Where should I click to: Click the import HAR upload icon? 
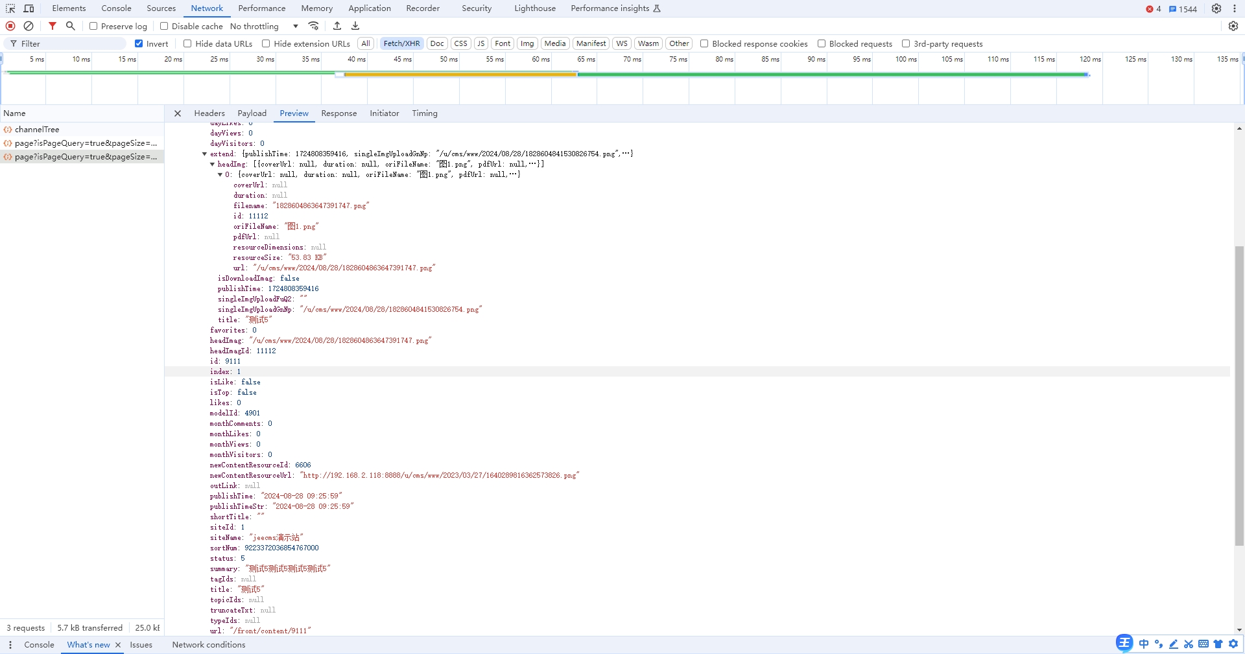coord(337,26)
